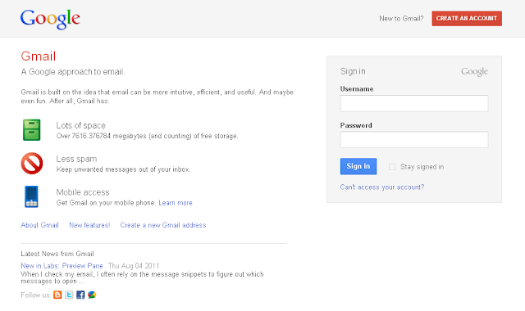The height and width of the screenshot is (311, 525).
Task: Open Can't access your account link
Action: pos(382,187)
